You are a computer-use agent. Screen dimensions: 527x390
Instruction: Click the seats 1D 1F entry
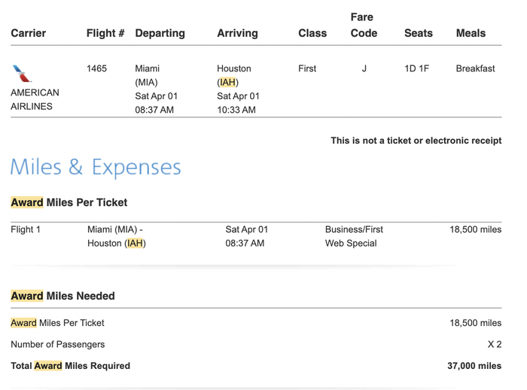tap(417, 68)
